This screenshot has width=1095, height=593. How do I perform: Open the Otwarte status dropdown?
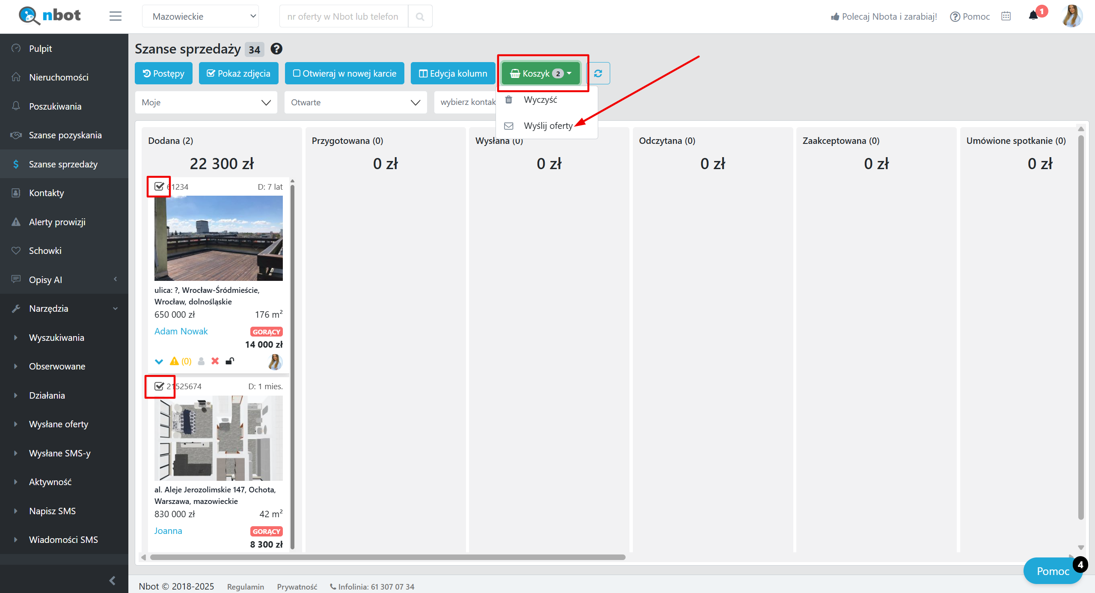pos(355,102)
